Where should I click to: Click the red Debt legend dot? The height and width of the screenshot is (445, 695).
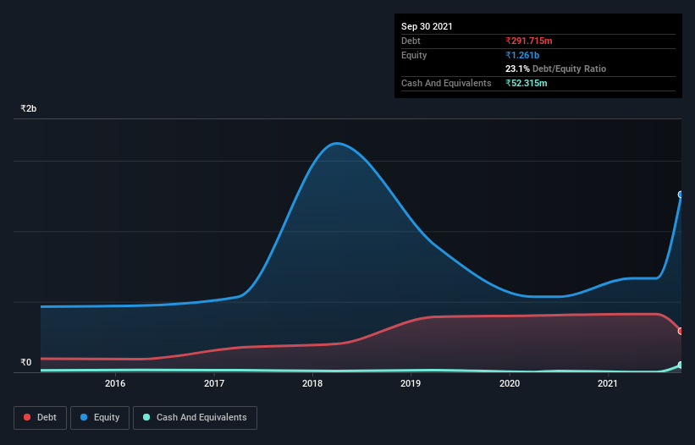(27, 417)
